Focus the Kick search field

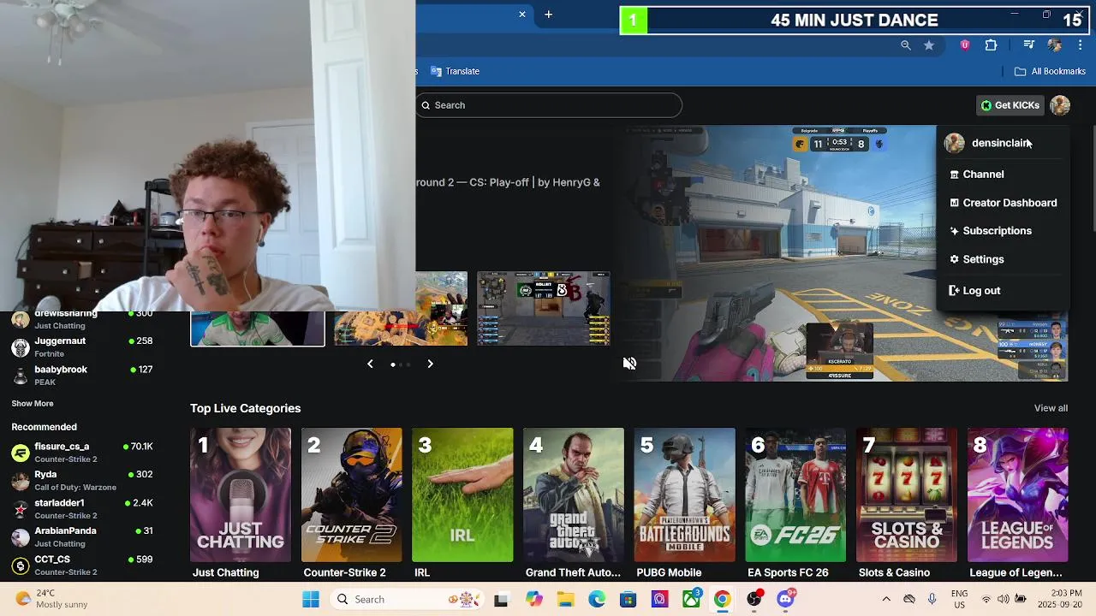(x=549, y=105)
